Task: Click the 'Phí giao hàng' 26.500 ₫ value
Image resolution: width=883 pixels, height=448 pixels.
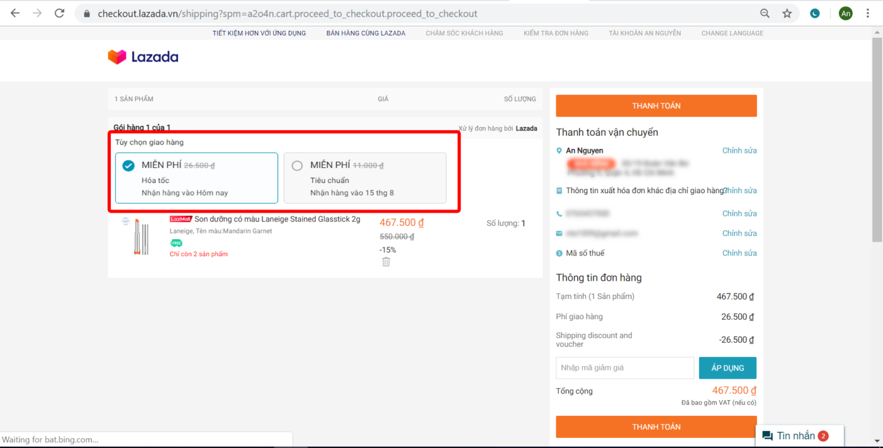Action: (x=739, y=317)
